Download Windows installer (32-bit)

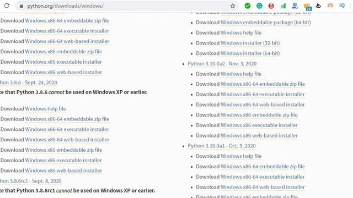point(250,43)
